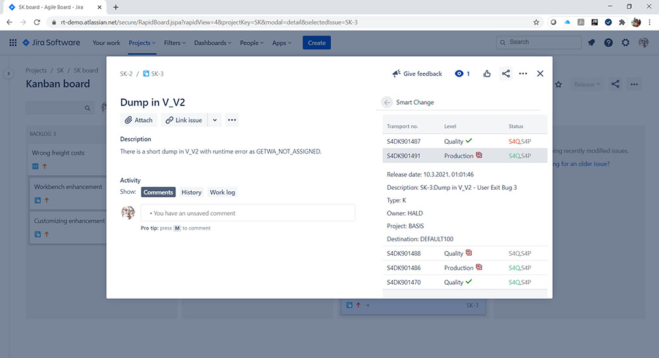The width and height of the screenshot is (659, 358).
Task: Open the Release dropdown on board
Action: point(587,84)
